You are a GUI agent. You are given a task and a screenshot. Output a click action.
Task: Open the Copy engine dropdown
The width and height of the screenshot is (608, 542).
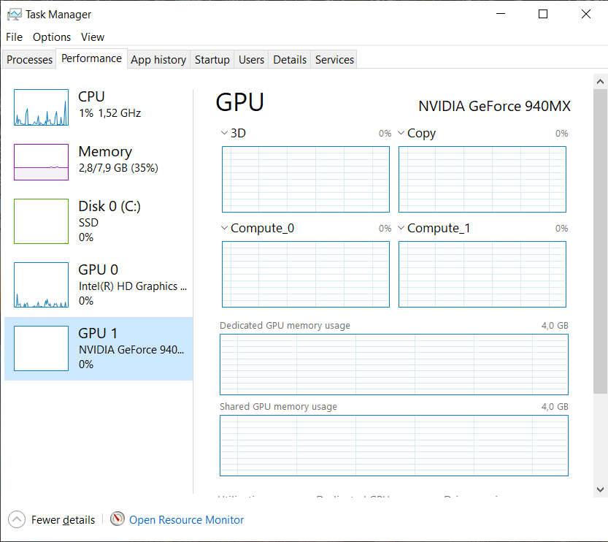[401, 134]
